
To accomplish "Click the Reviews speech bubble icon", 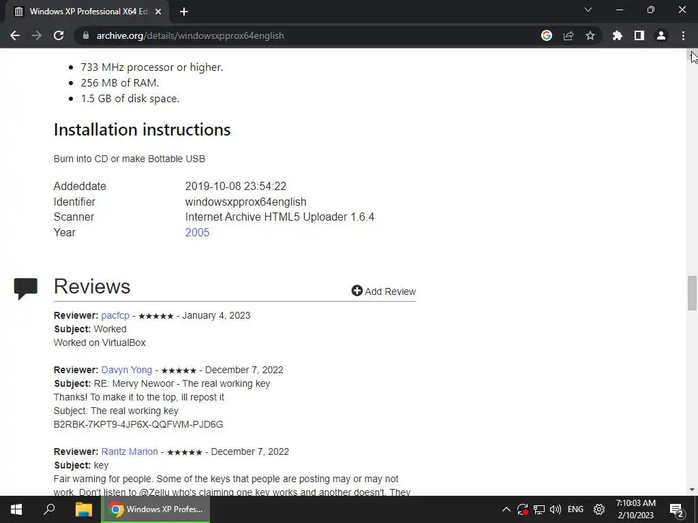I will tap(26, 289).
